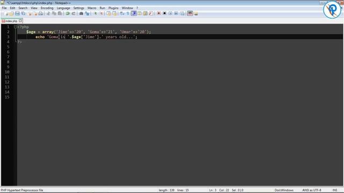Viewport: 344px width, 193px height.
Task: Click the INS insert-mode status indicator
Action: click(x=335, y=190)
